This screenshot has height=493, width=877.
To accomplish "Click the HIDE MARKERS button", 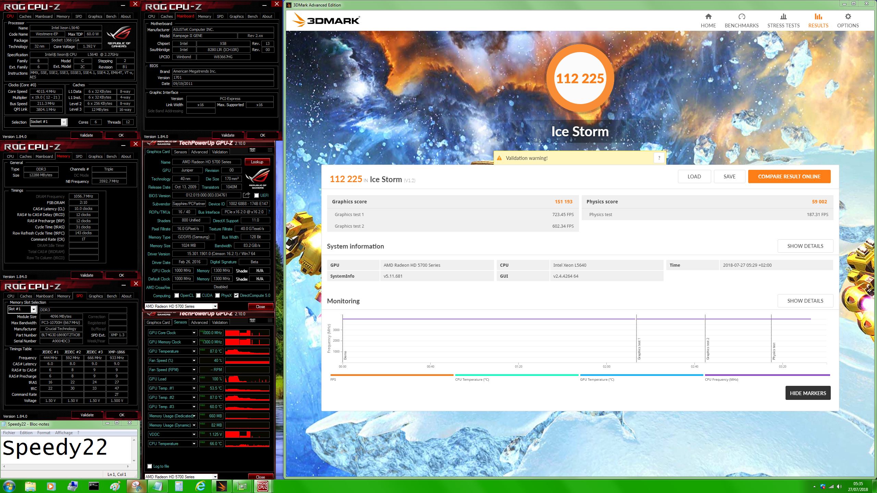I will coord(808,393).
